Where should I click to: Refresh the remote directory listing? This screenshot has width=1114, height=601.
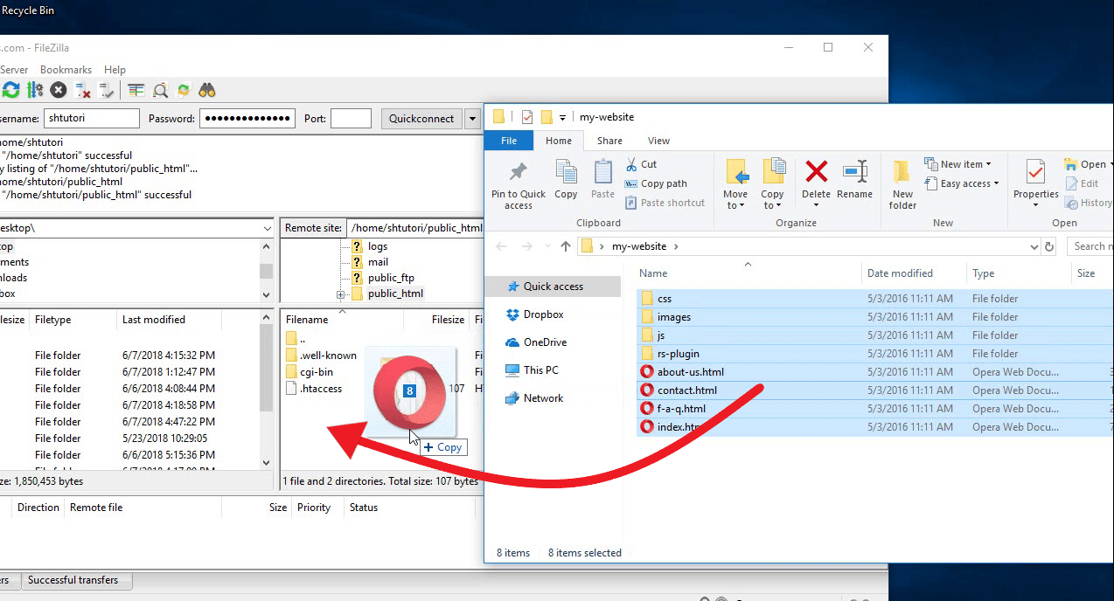point(10,89)
